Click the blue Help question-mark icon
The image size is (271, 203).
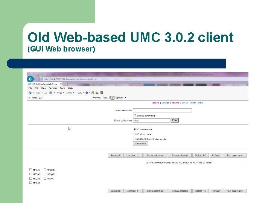coord(87,93)
